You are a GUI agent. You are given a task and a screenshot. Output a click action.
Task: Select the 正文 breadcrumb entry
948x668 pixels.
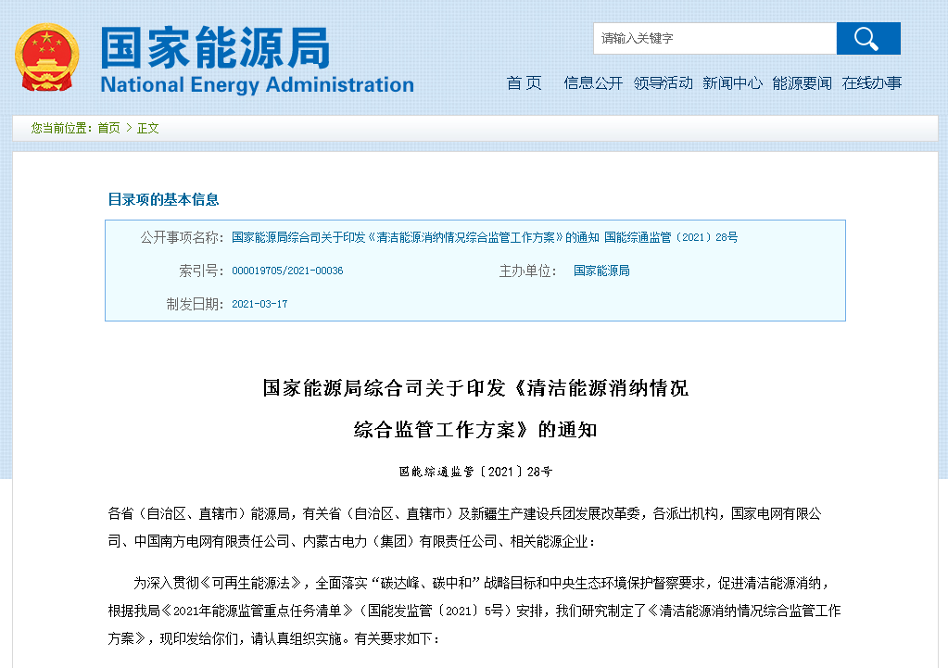(x=148, y=128)
